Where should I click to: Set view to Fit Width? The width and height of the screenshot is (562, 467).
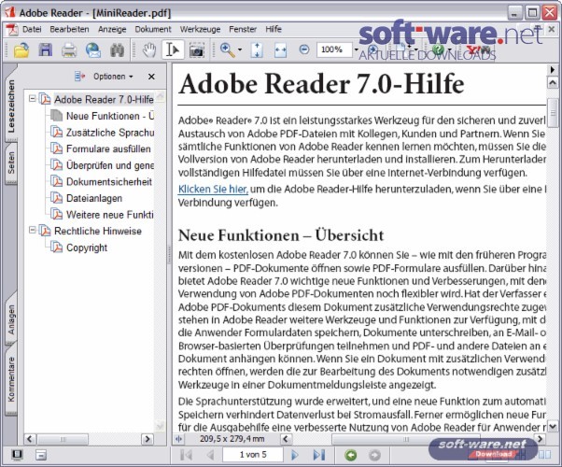point(280,50)
